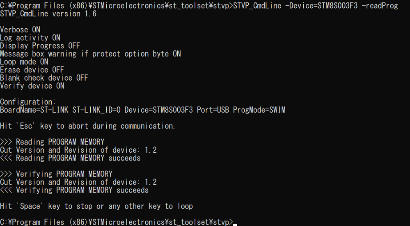This screenshot has height=226, width=410.
Task: Click the 'Display Progress OFF' line
Action: coord(40,46)
